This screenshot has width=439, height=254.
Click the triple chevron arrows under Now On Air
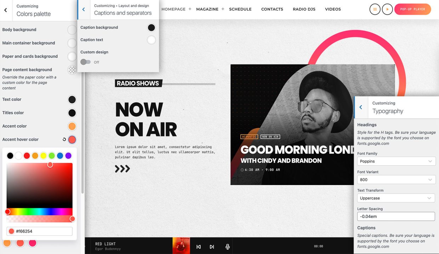tap(122, 169)
